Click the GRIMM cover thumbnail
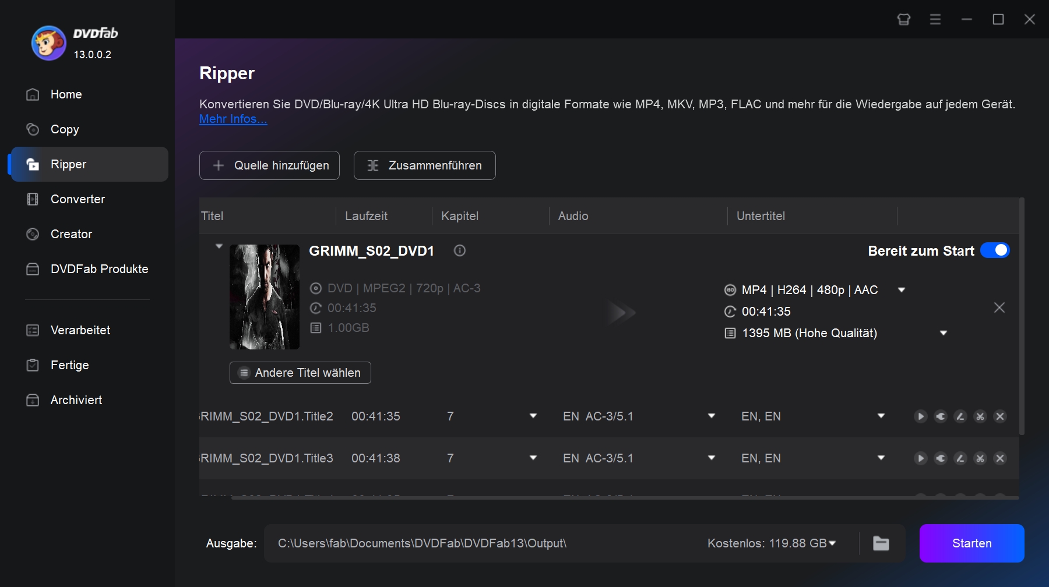Viewport: 1049px width, 587px height. click(265, 297)
